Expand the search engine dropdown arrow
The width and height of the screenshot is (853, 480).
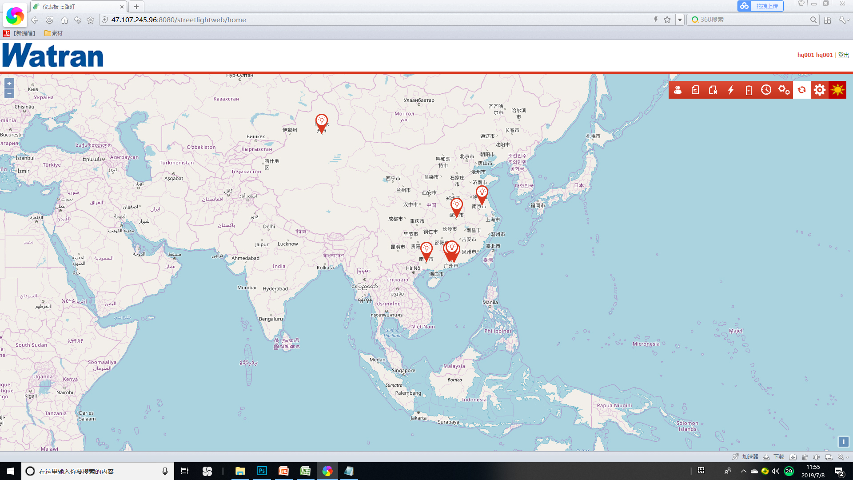click(680, 20)
